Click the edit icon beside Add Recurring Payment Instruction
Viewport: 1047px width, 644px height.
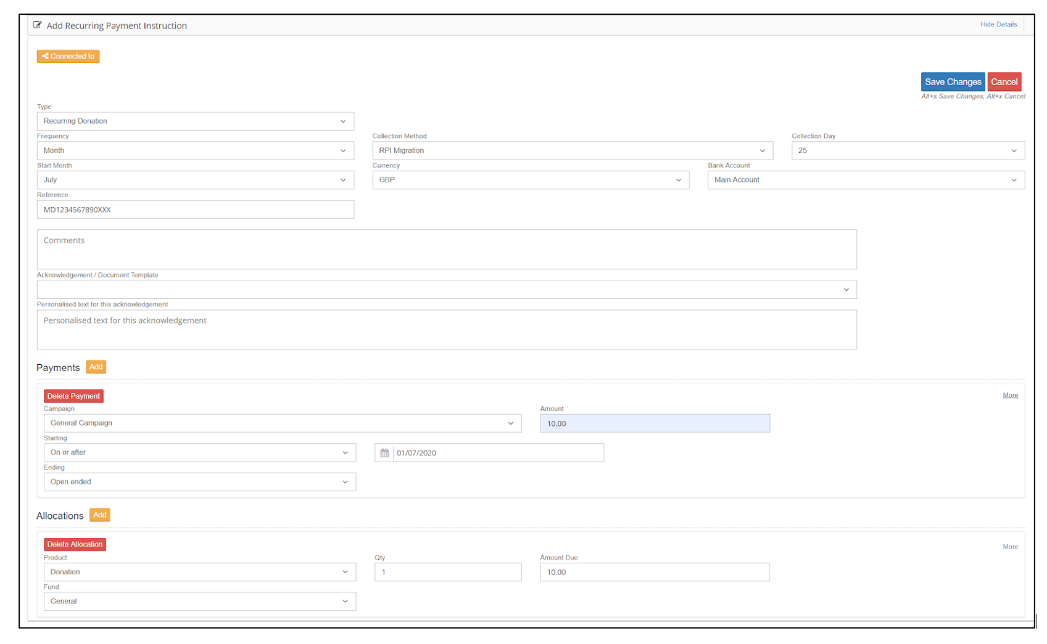pyautogui.click(x=37, y=25)
